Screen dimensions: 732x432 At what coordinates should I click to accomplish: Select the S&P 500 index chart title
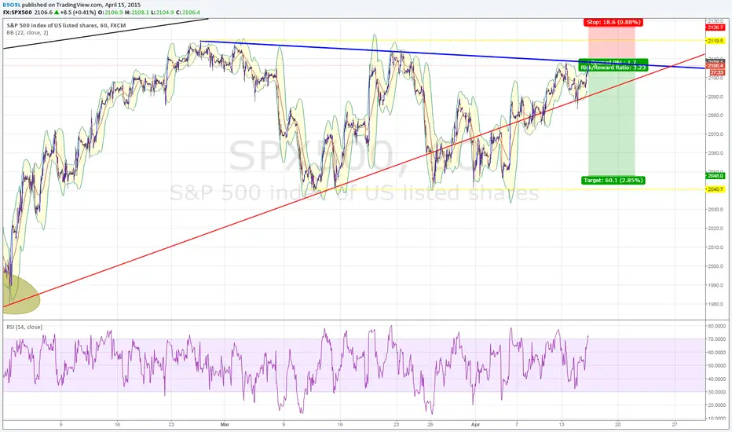tap(66, 25)
